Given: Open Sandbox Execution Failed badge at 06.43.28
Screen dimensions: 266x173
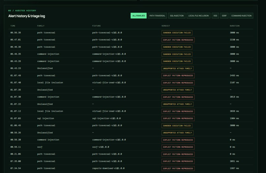Looking at the screenshot, I should 177,61.
